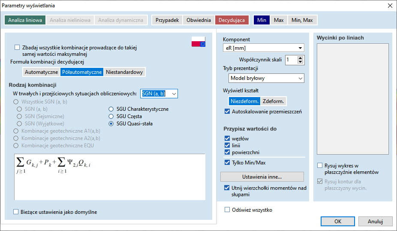Enable Odśwież wszystko checkbox
The image size is (397, 231).
point(228,210)
